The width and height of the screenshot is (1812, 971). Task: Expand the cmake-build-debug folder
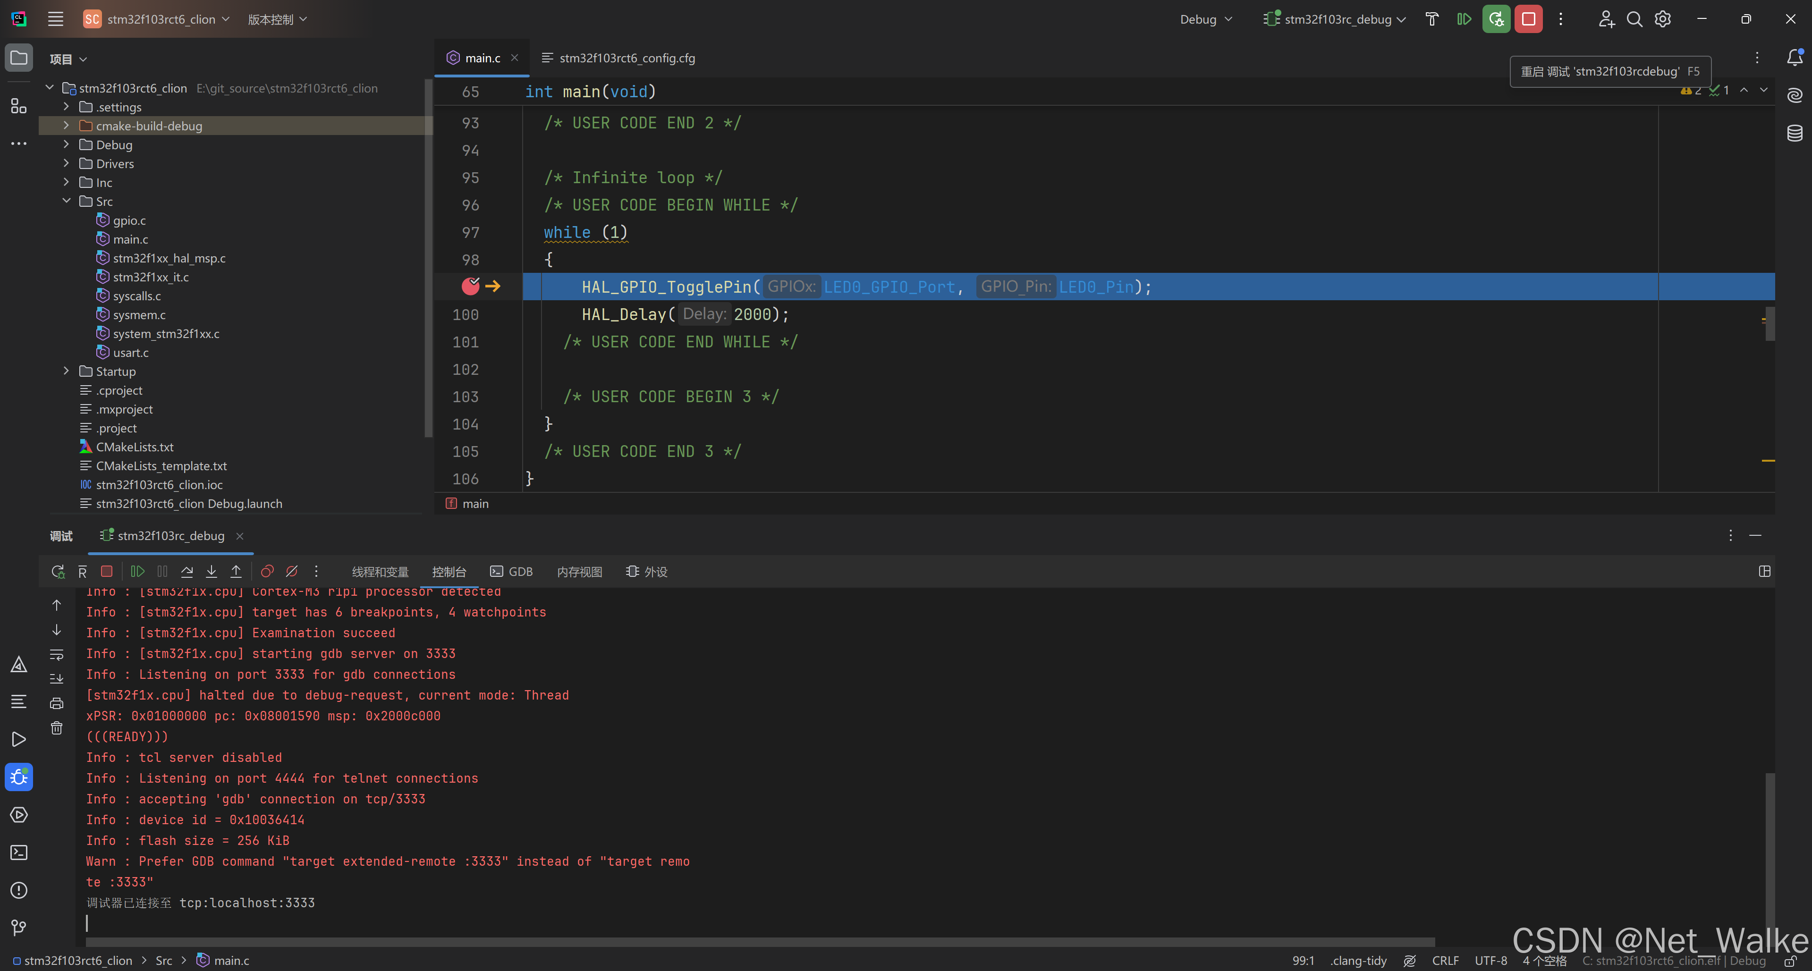click(x=66, y=126)
